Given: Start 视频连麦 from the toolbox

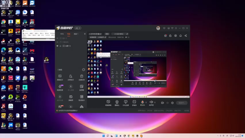Looking at the screenshot, I should (x=60, y=88).
